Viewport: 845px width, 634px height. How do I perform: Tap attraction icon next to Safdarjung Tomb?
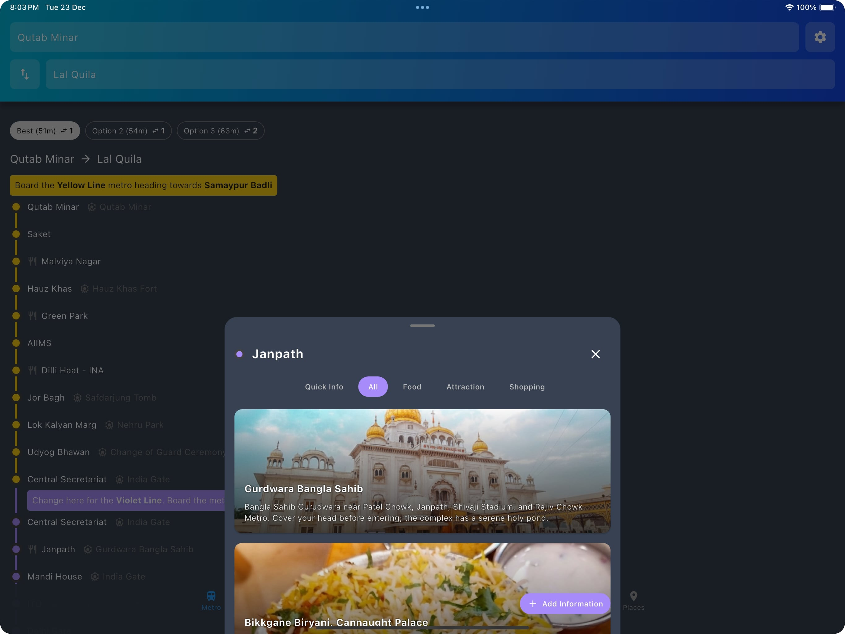coord(77,398)
